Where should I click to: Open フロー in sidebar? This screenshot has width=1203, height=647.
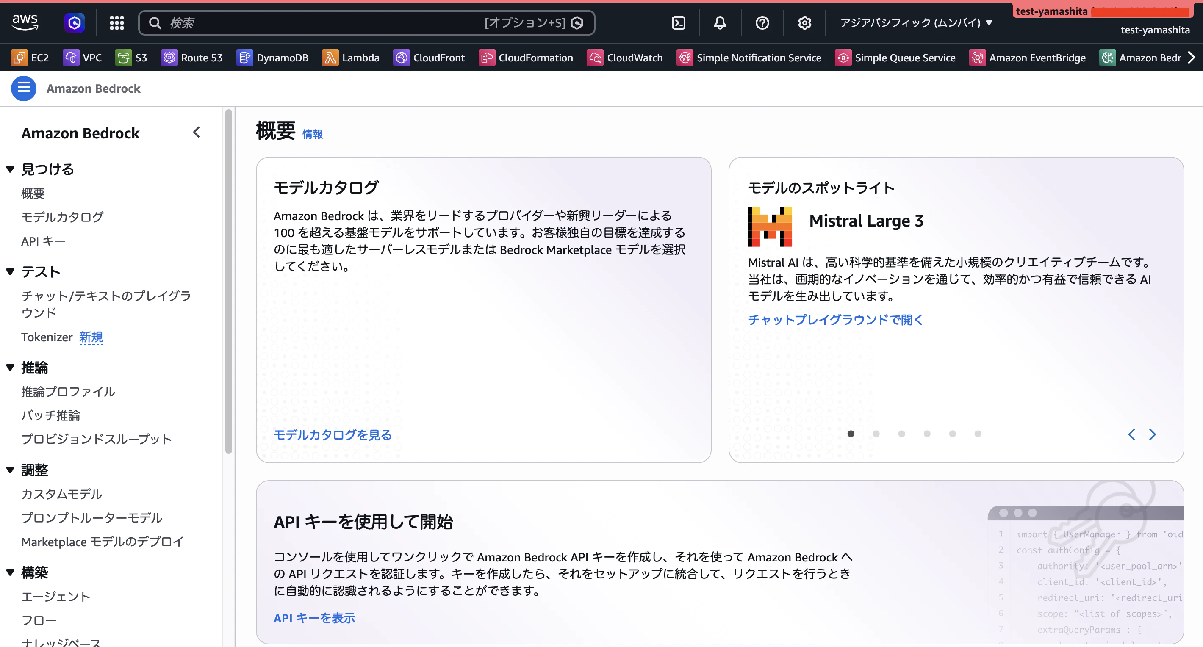[x=39, y=620]
